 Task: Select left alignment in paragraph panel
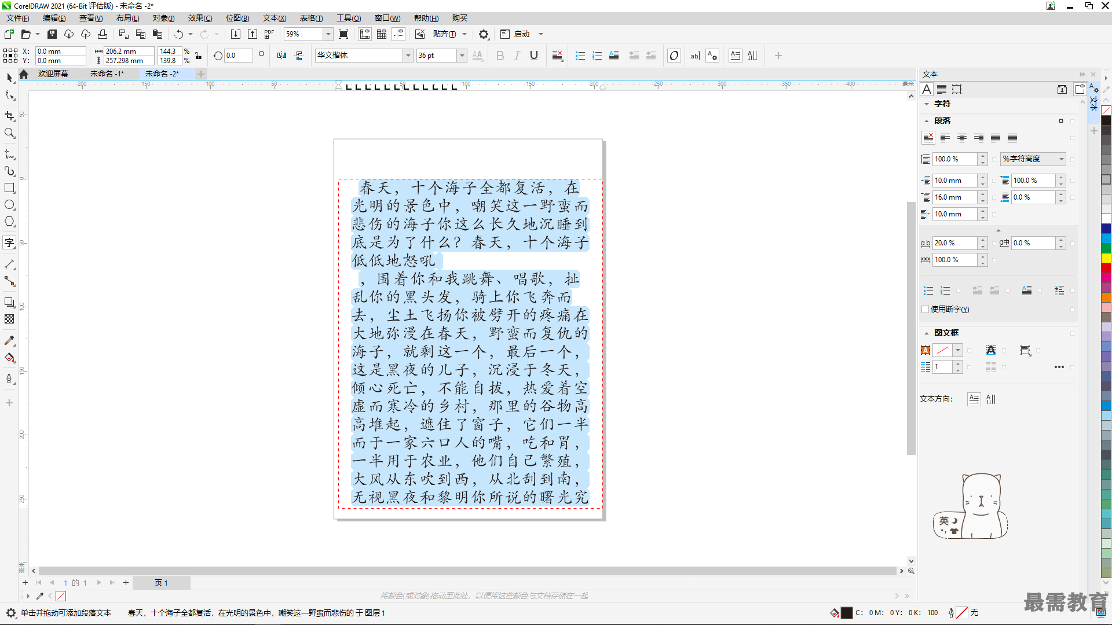(x=945, y=138)
